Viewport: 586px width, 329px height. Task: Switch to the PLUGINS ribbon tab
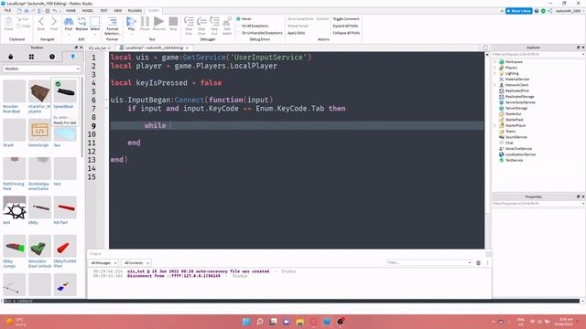click(x=135, y=11)
